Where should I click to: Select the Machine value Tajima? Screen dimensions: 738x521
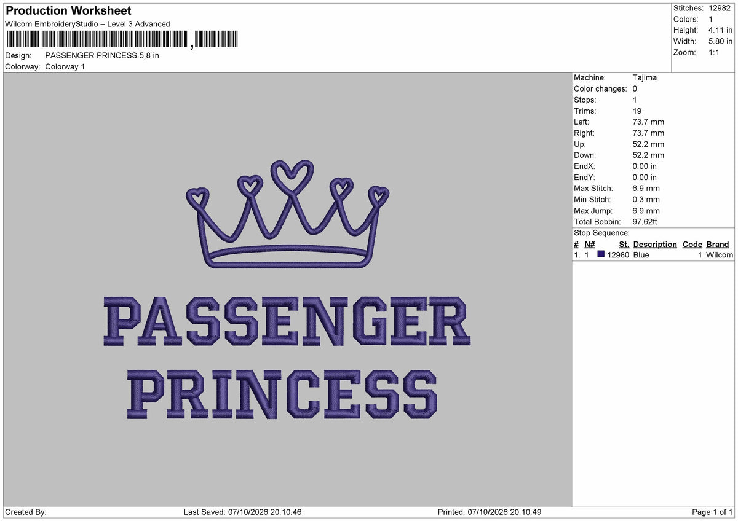pos(645,77)
